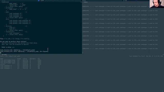This screenshot has height=92, width=164.
Task: Click the AGE column header in pods table
Action: 39,59
